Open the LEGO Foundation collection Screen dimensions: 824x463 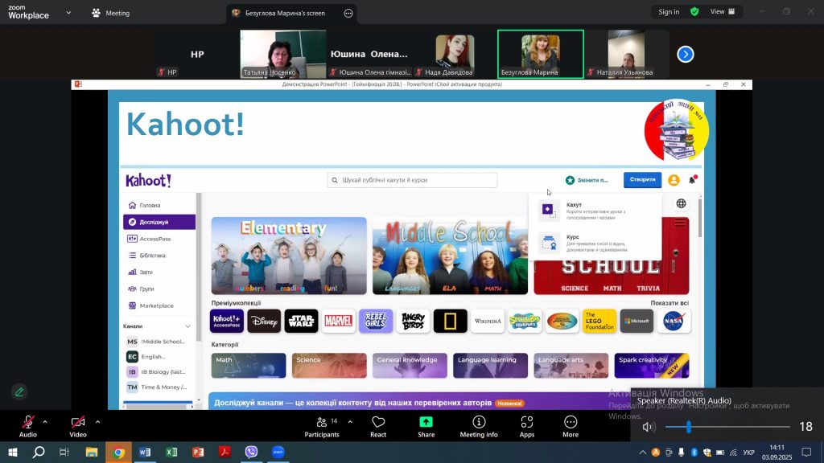(599, 321)
